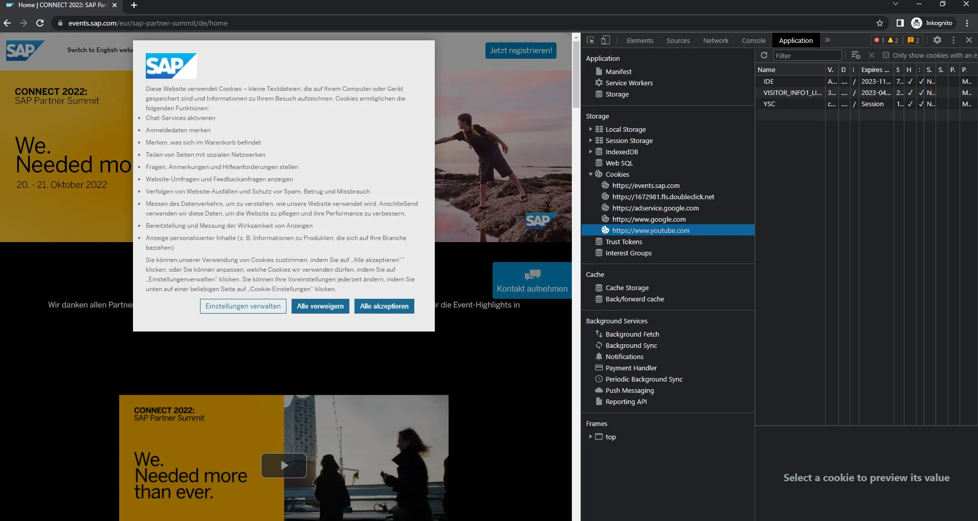Click the 'Einstellungen verwalten' button
Screen dimensions: 978x521
click(243, 306)
